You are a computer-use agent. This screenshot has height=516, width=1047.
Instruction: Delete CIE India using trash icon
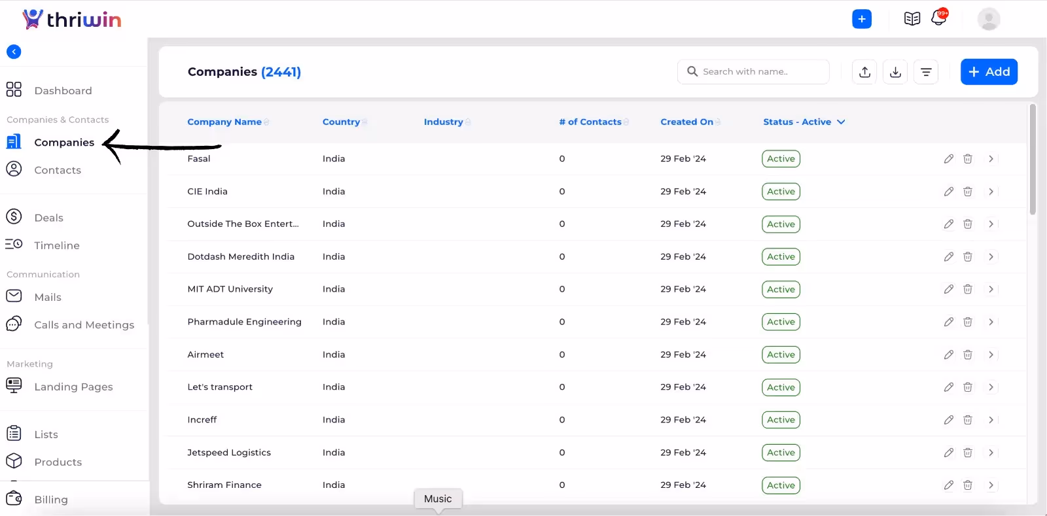pyautogui.click(x=968, y=192)
